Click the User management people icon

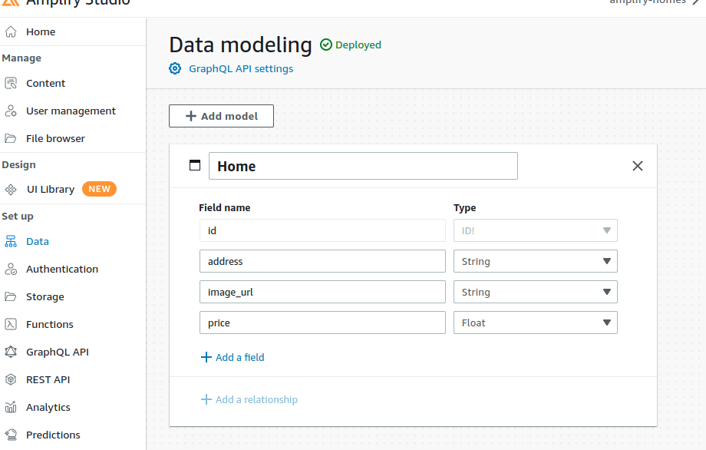tap(11, 111)
